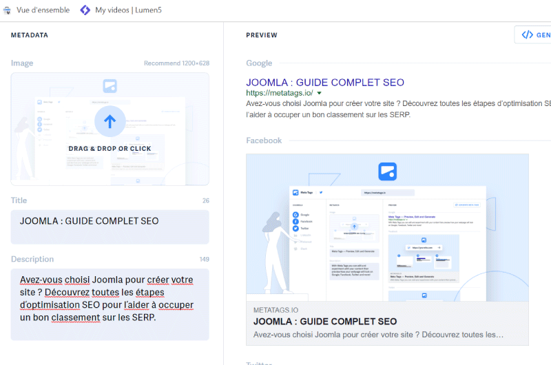Click the title character count 26
This screenshot has width=551, height=365.
[x=206, y=200]
